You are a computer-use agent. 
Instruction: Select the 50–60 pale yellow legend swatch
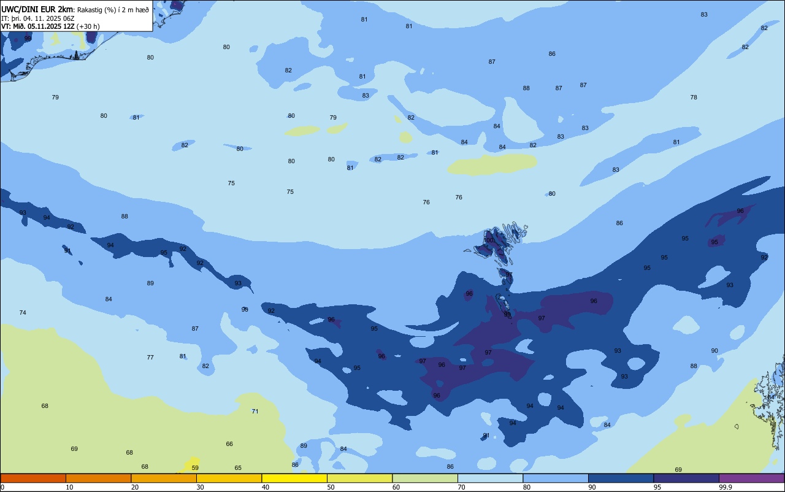tap(359, 478)
